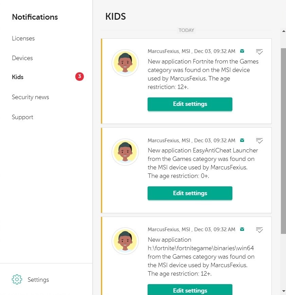Mark the EasyAntiCheat Launcher notification as read
This screenshot has height=295, width=286.
pos(260,141)
